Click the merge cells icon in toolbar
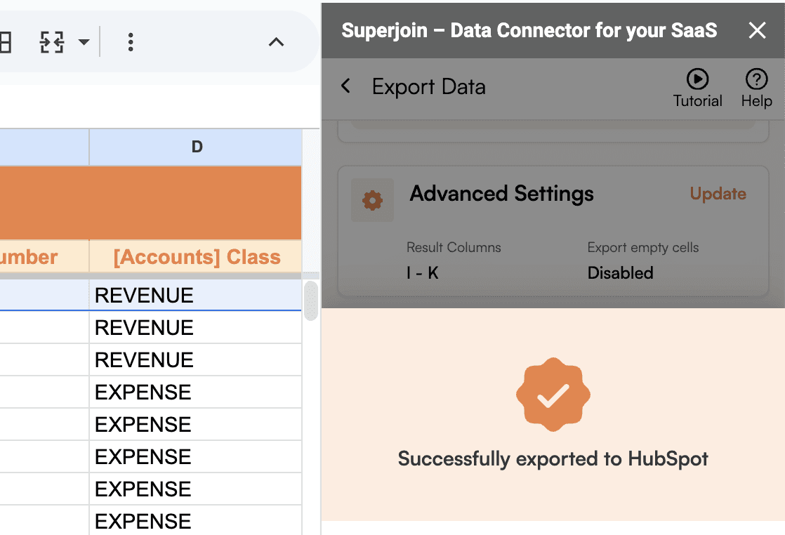 coord(52,42)
